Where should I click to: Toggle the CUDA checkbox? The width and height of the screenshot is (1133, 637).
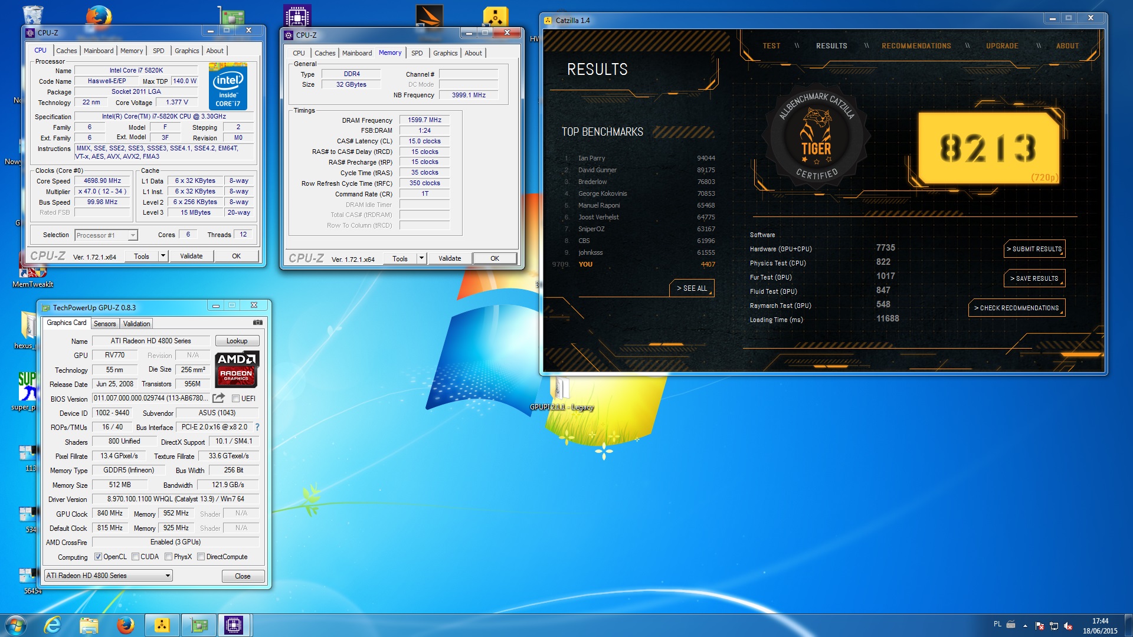(x=136, y=557)
